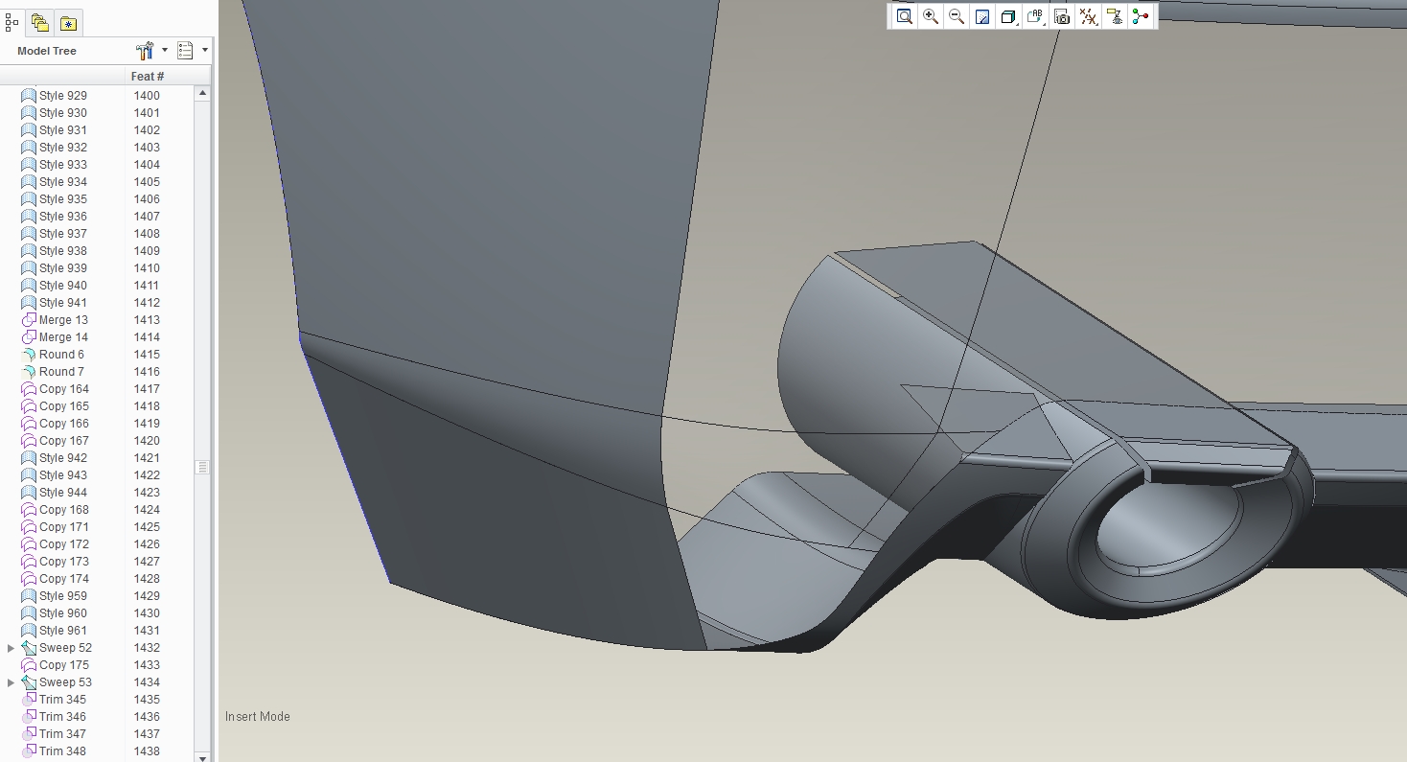Image resolution: width=1407 pixels, height=762 pixels.
Task: Select Copy 173 in the tree
Action: pos(64,562)
